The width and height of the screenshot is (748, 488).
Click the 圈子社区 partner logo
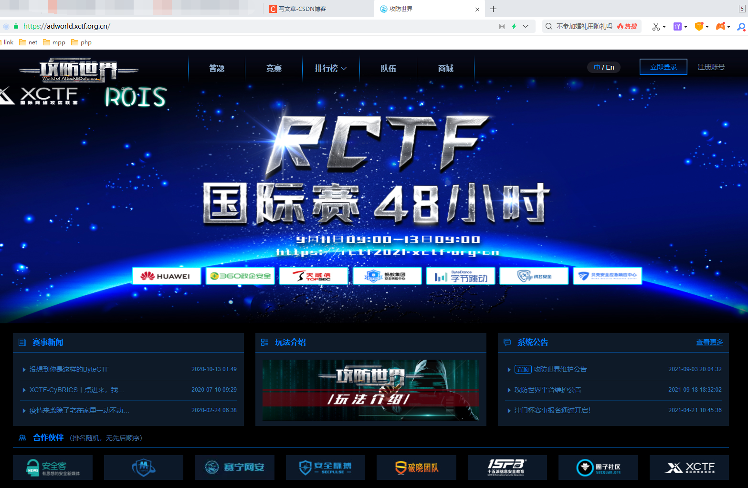598,467
